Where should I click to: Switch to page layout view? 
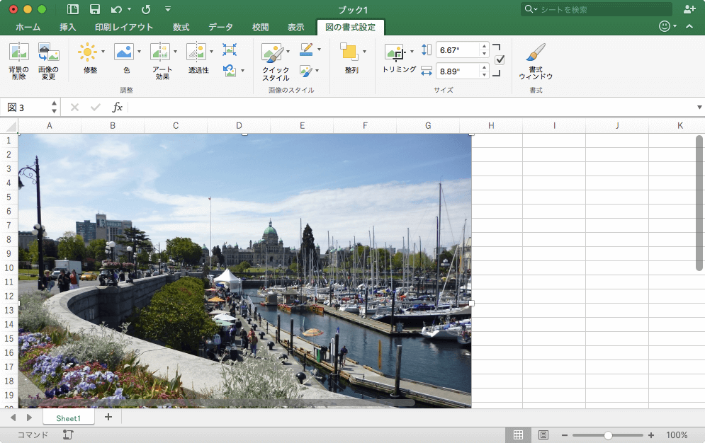tap(543, 435)
